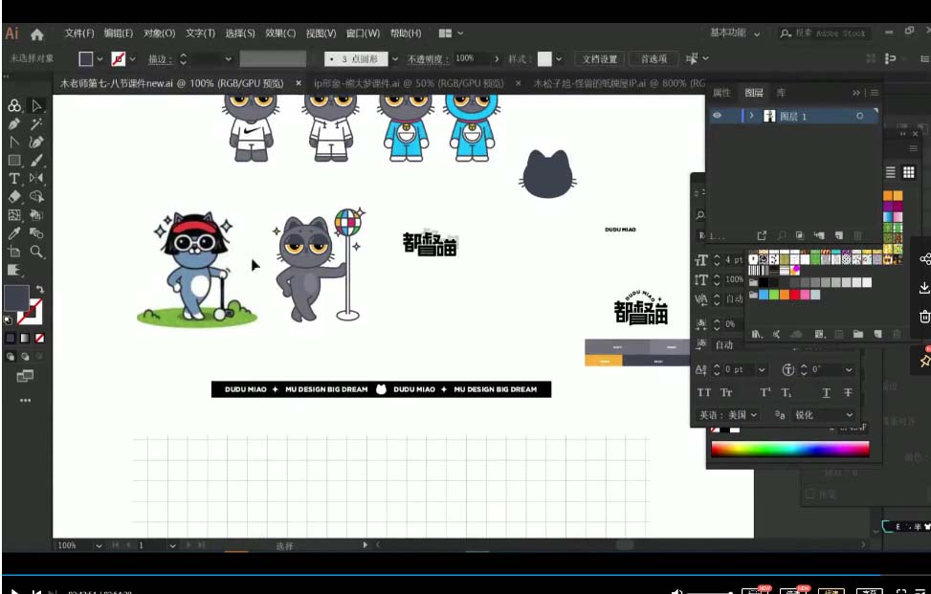
Task: Toggle Underline text style
Action: (827, 393)
